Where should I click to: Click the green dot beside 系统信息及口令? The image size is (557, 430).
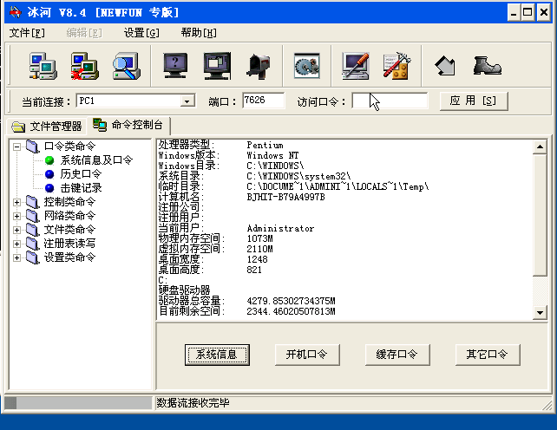[x=49, y=160]
